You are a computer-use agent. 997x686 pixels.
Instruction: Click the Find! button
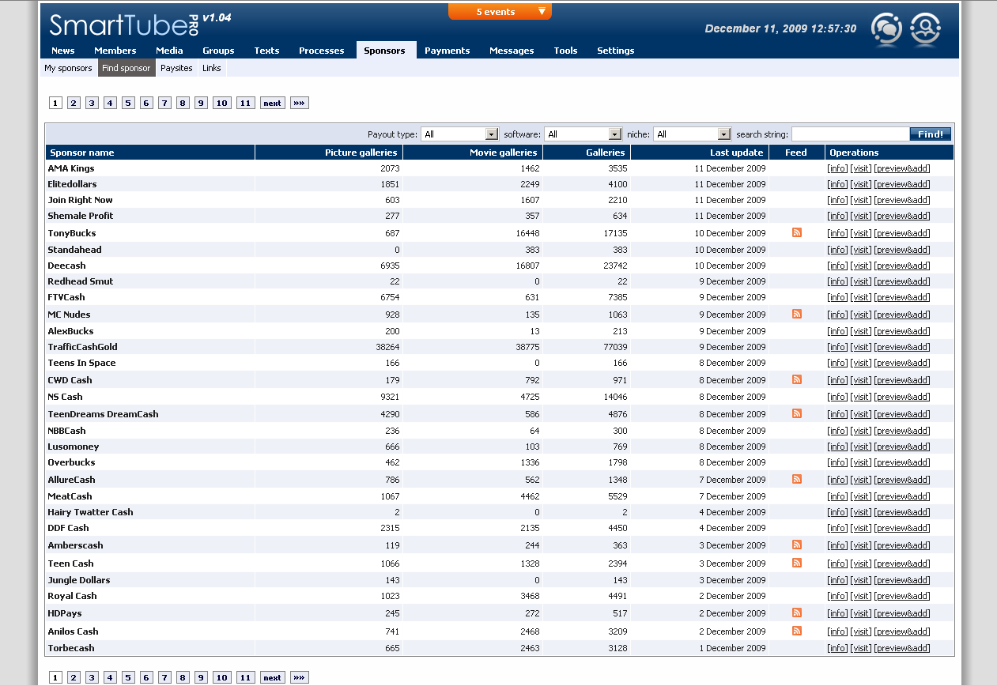tap(931, 134)
